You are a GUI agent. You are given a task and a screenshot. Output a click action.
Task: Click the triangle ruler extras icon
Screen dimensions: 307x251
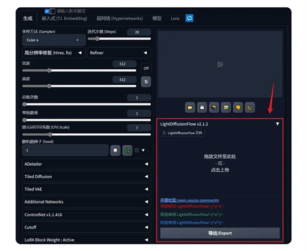tap(250, 107)
